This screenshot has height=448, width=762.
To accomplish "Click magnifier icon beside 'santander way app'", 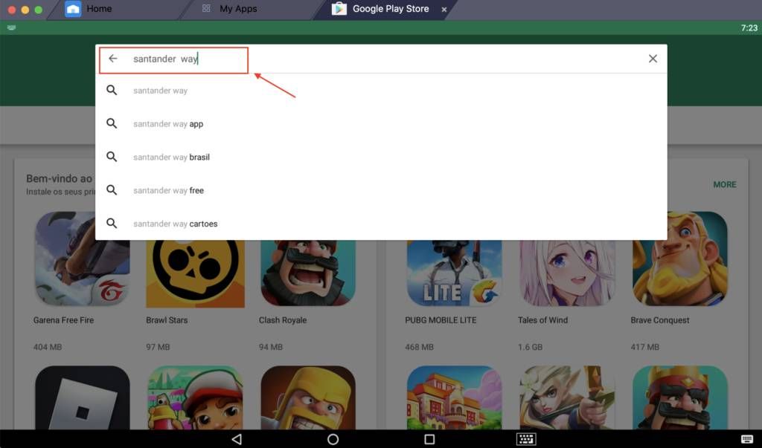I will [x=112, y=124].
